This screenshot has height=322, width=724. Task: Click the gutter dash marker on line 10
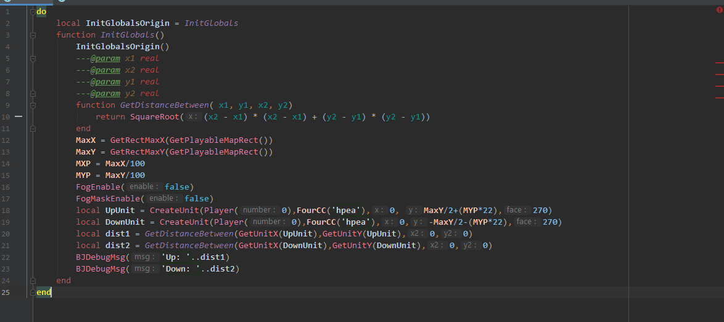(x=19, y=116)
